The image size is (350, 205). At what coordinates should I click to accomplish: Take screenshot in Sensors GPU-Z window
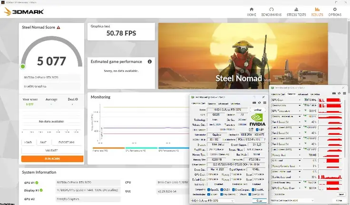pos(334,93)
